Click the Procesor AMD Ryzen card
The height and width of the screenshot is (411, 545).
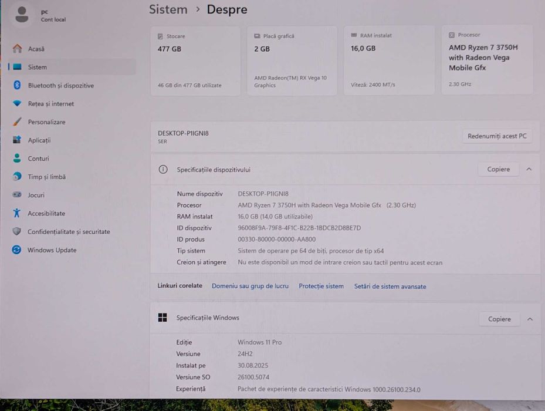[487, 59]
